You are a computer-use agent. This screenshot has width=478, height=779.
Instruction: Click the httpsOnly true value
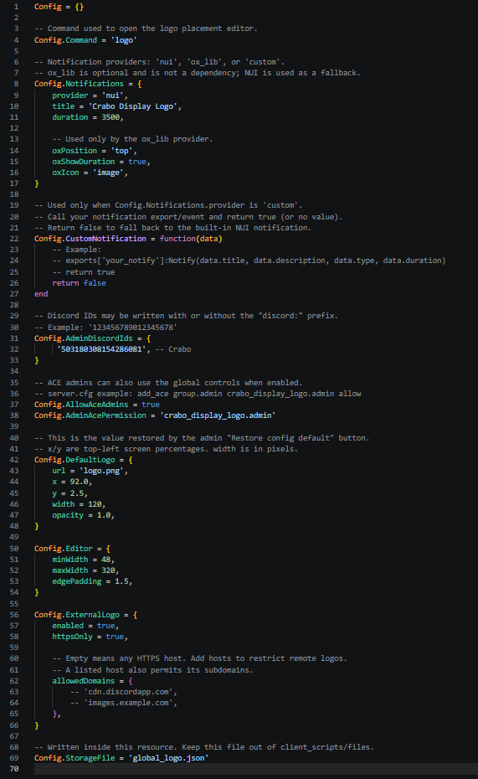[115, 637]
